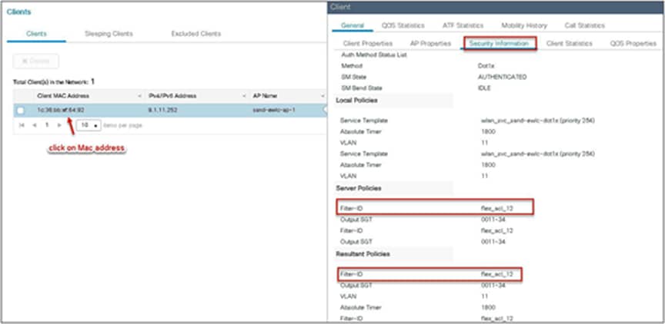Tick the checkbox for the client row
This screenshot has width=665, height=324.
[20, 111]
